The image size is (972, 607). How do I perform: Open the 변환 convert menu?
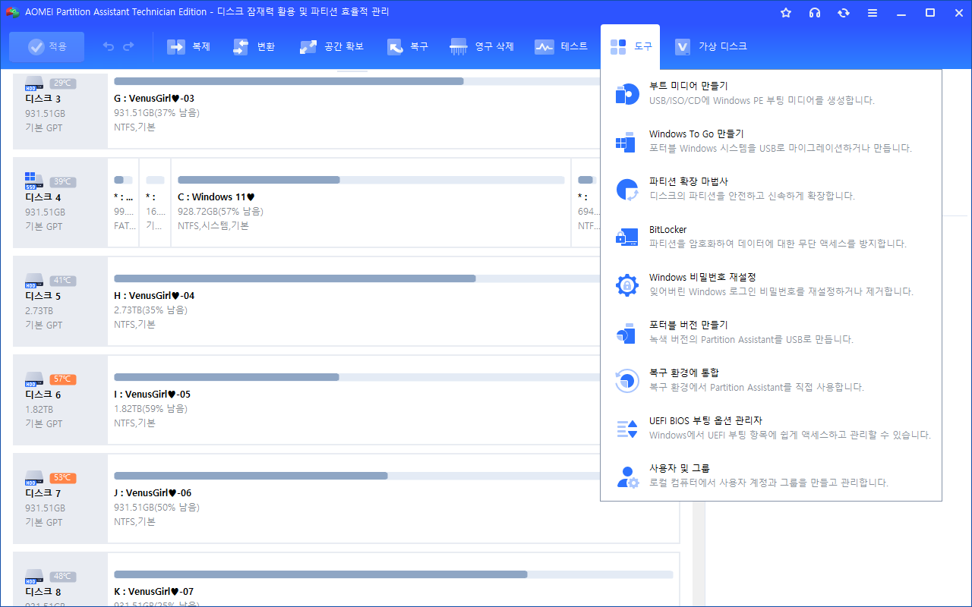coord(254,47)
